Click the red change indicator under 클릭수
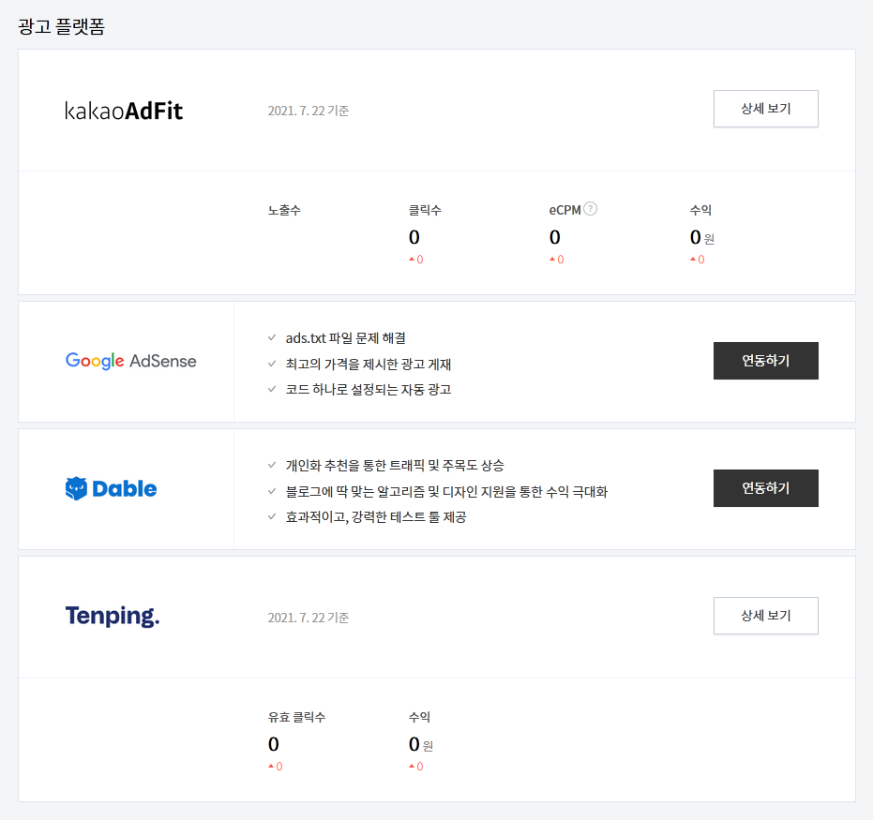 (416, 260)
